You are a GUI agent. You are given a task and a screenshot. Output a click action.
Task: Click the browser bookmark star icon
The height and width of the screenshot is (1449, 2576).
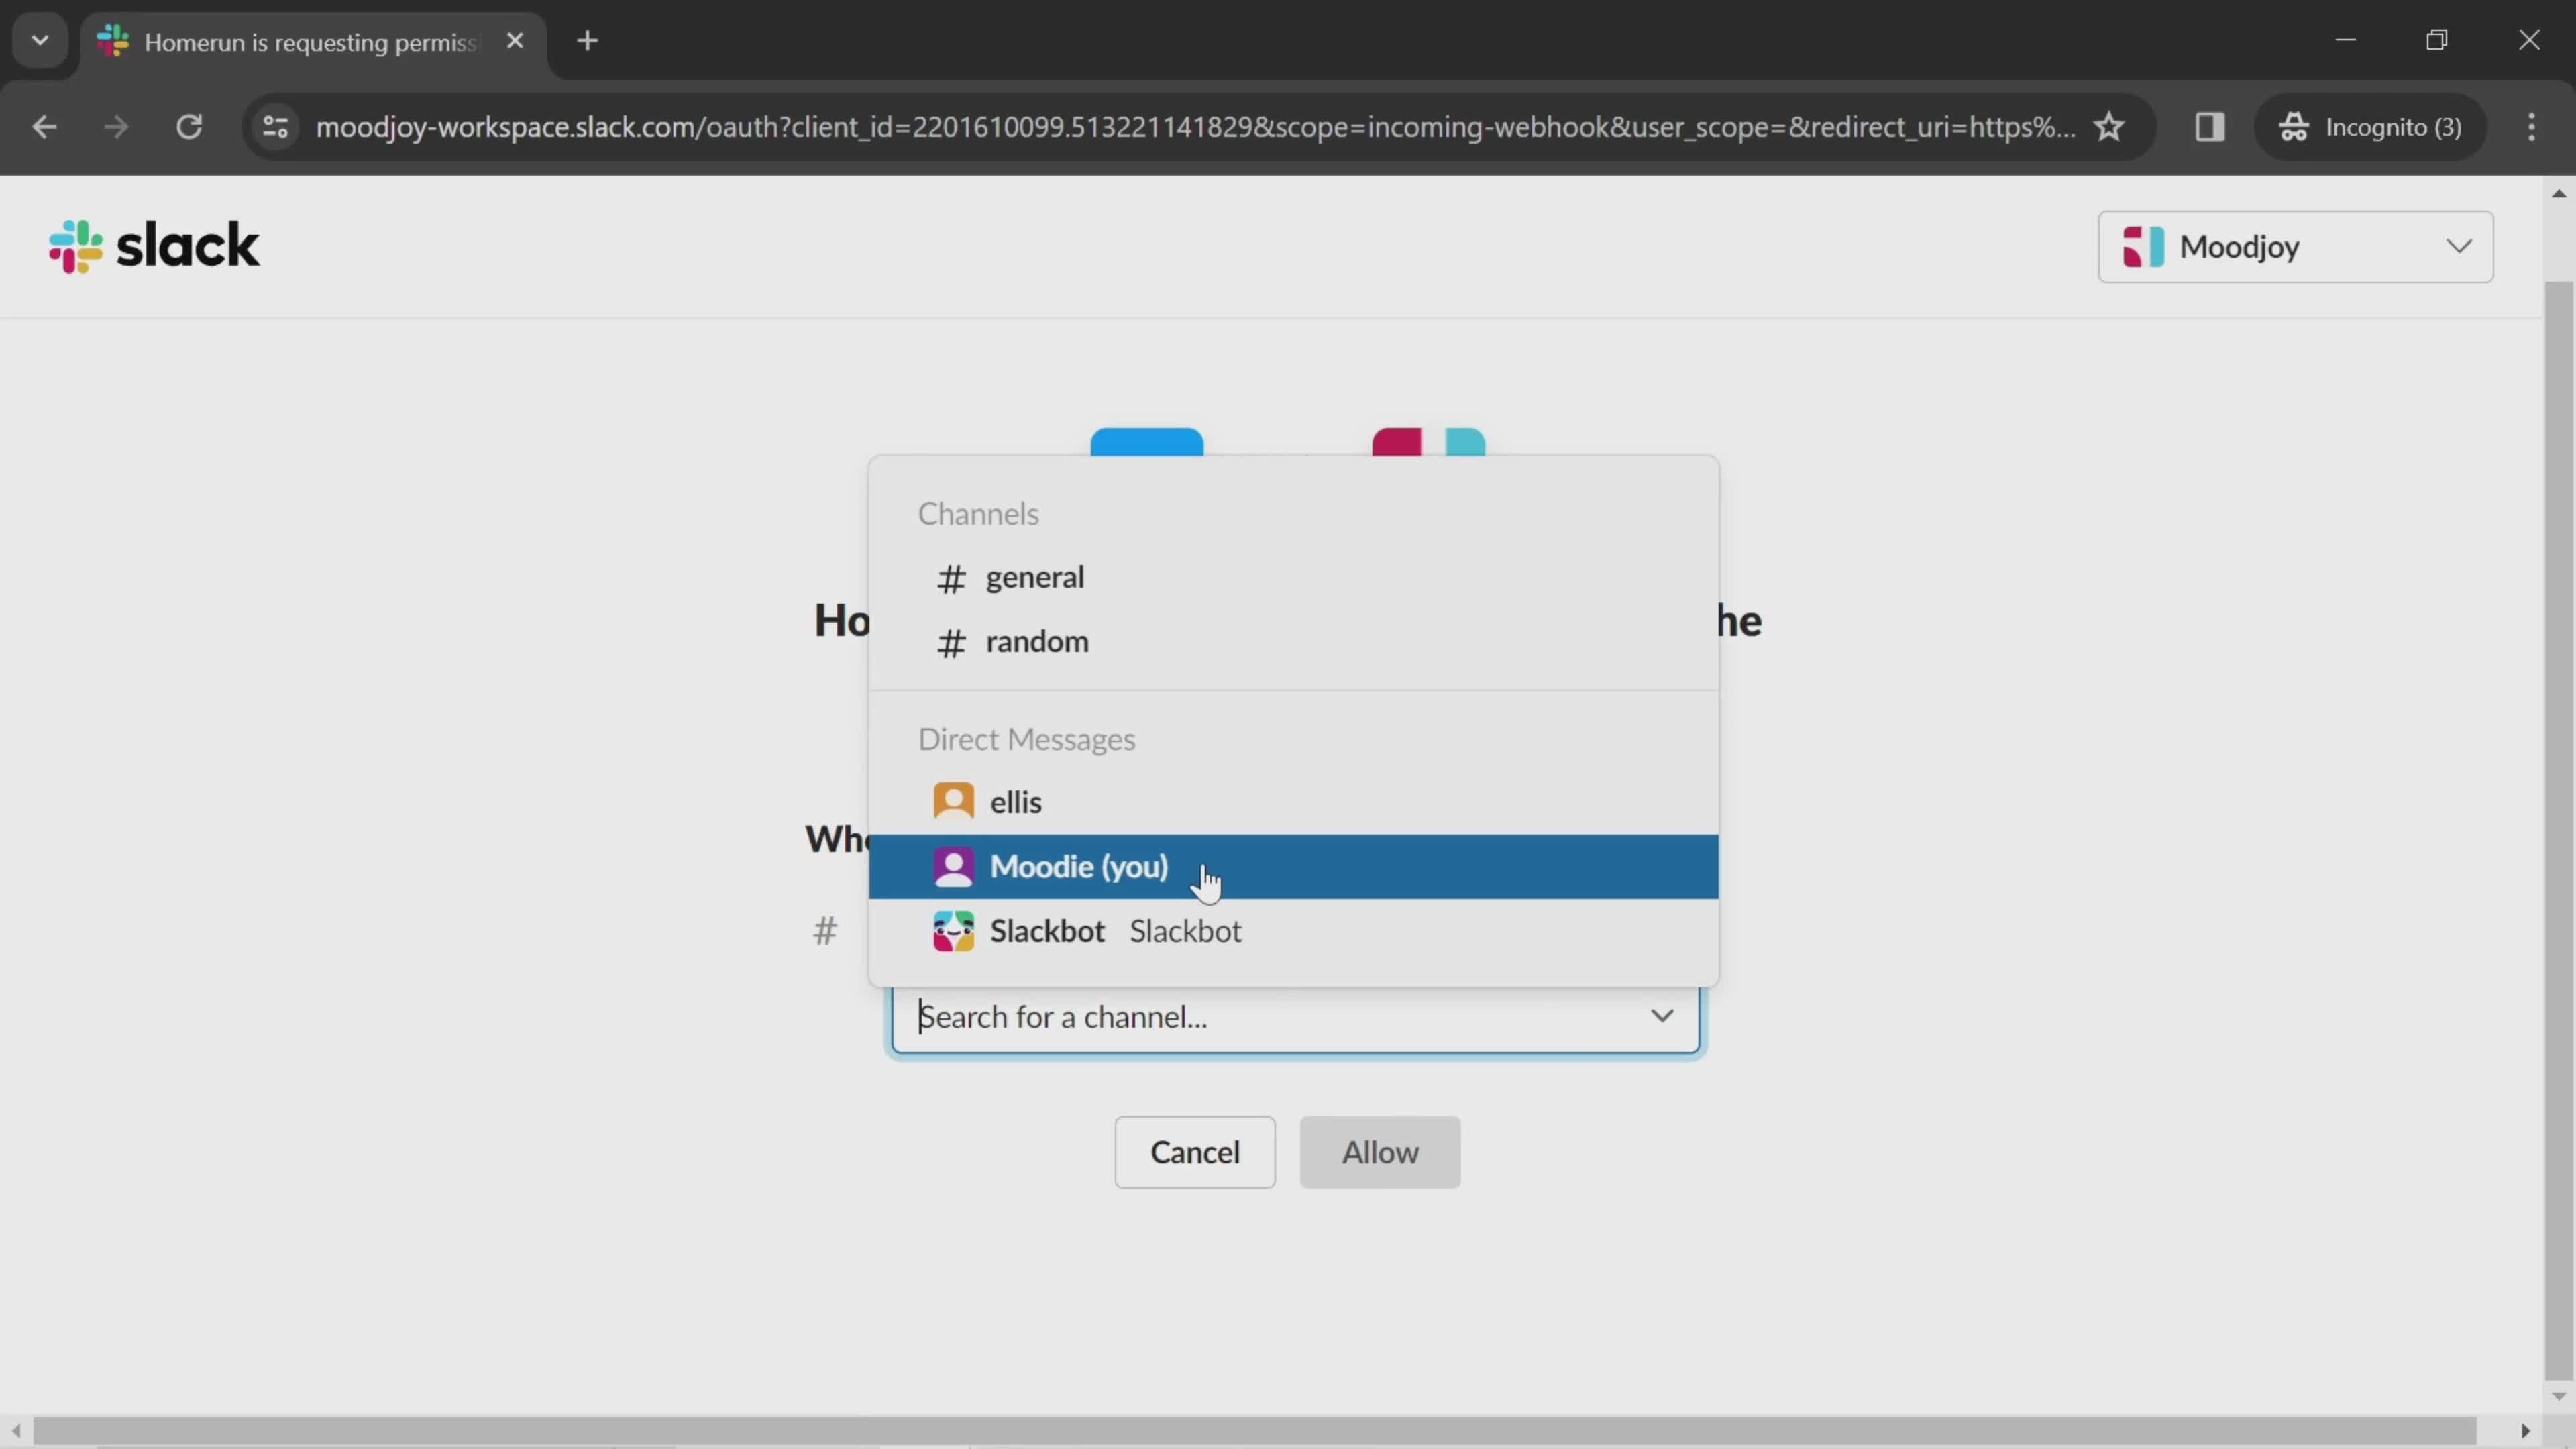tap(2109, 125)
